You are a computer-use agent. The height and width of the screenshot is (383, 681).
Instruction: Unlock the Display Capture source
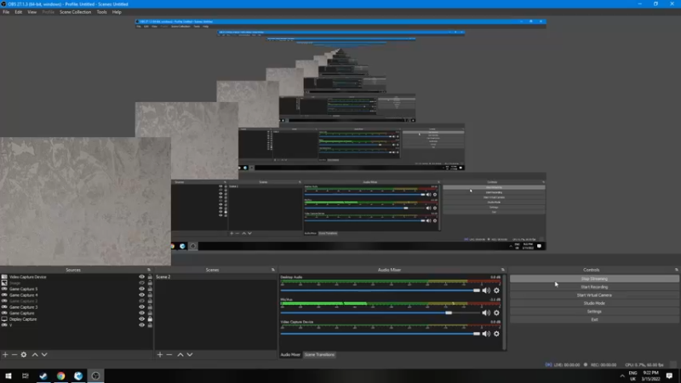150,319
